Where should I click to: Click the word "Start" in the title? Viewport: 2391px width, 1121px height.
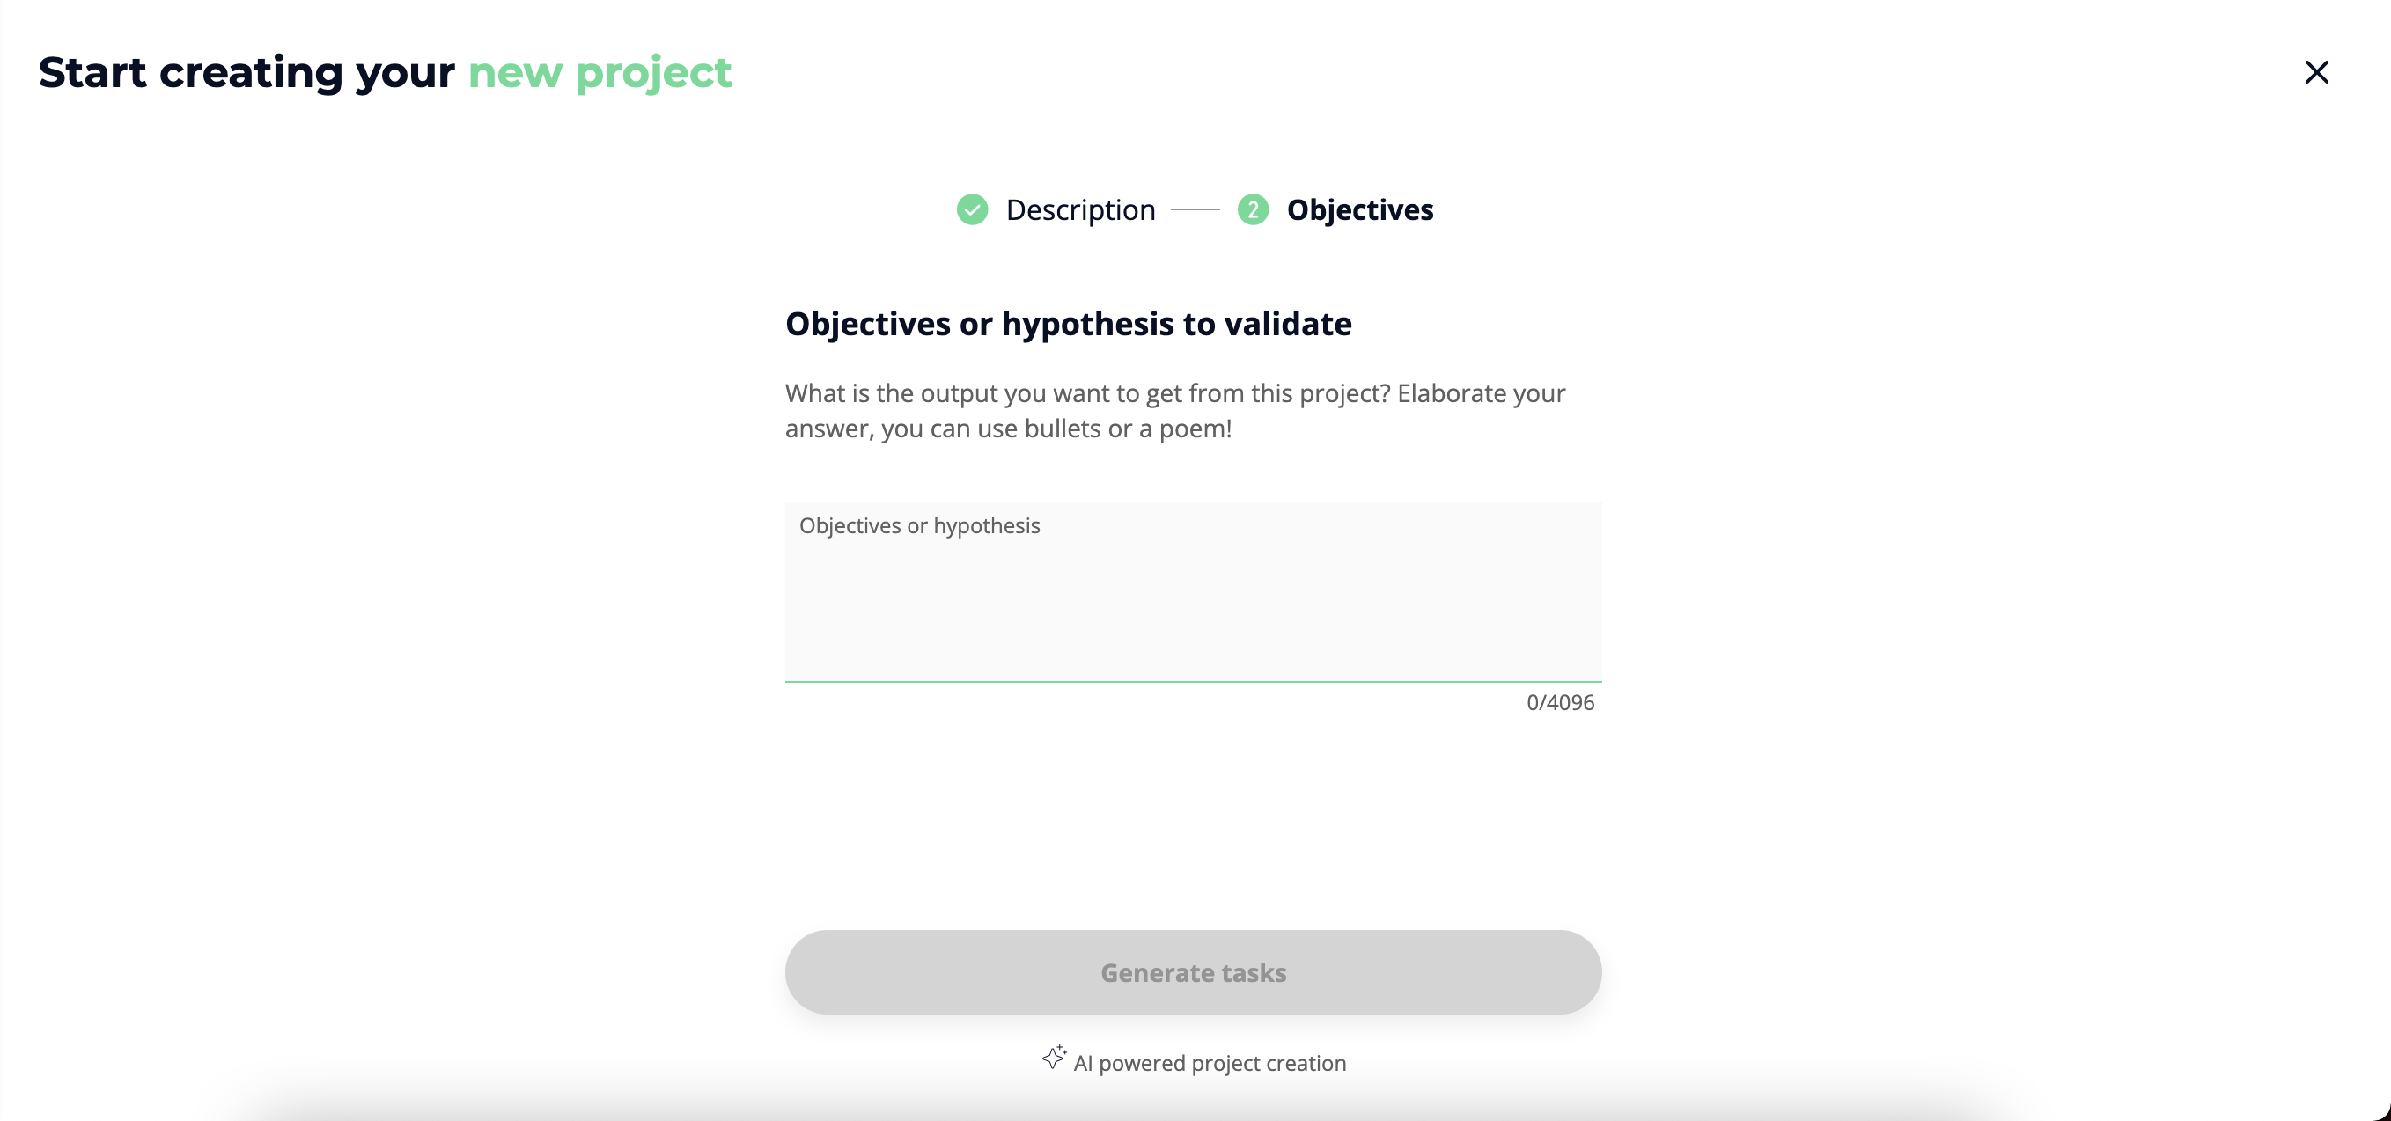click(x=92, y=72)
